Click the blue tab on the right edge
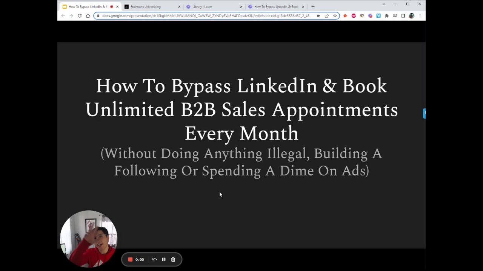Image resolution: width=483 pixels, height=271 pixels. pyautogui.click(x=424, y=113)
